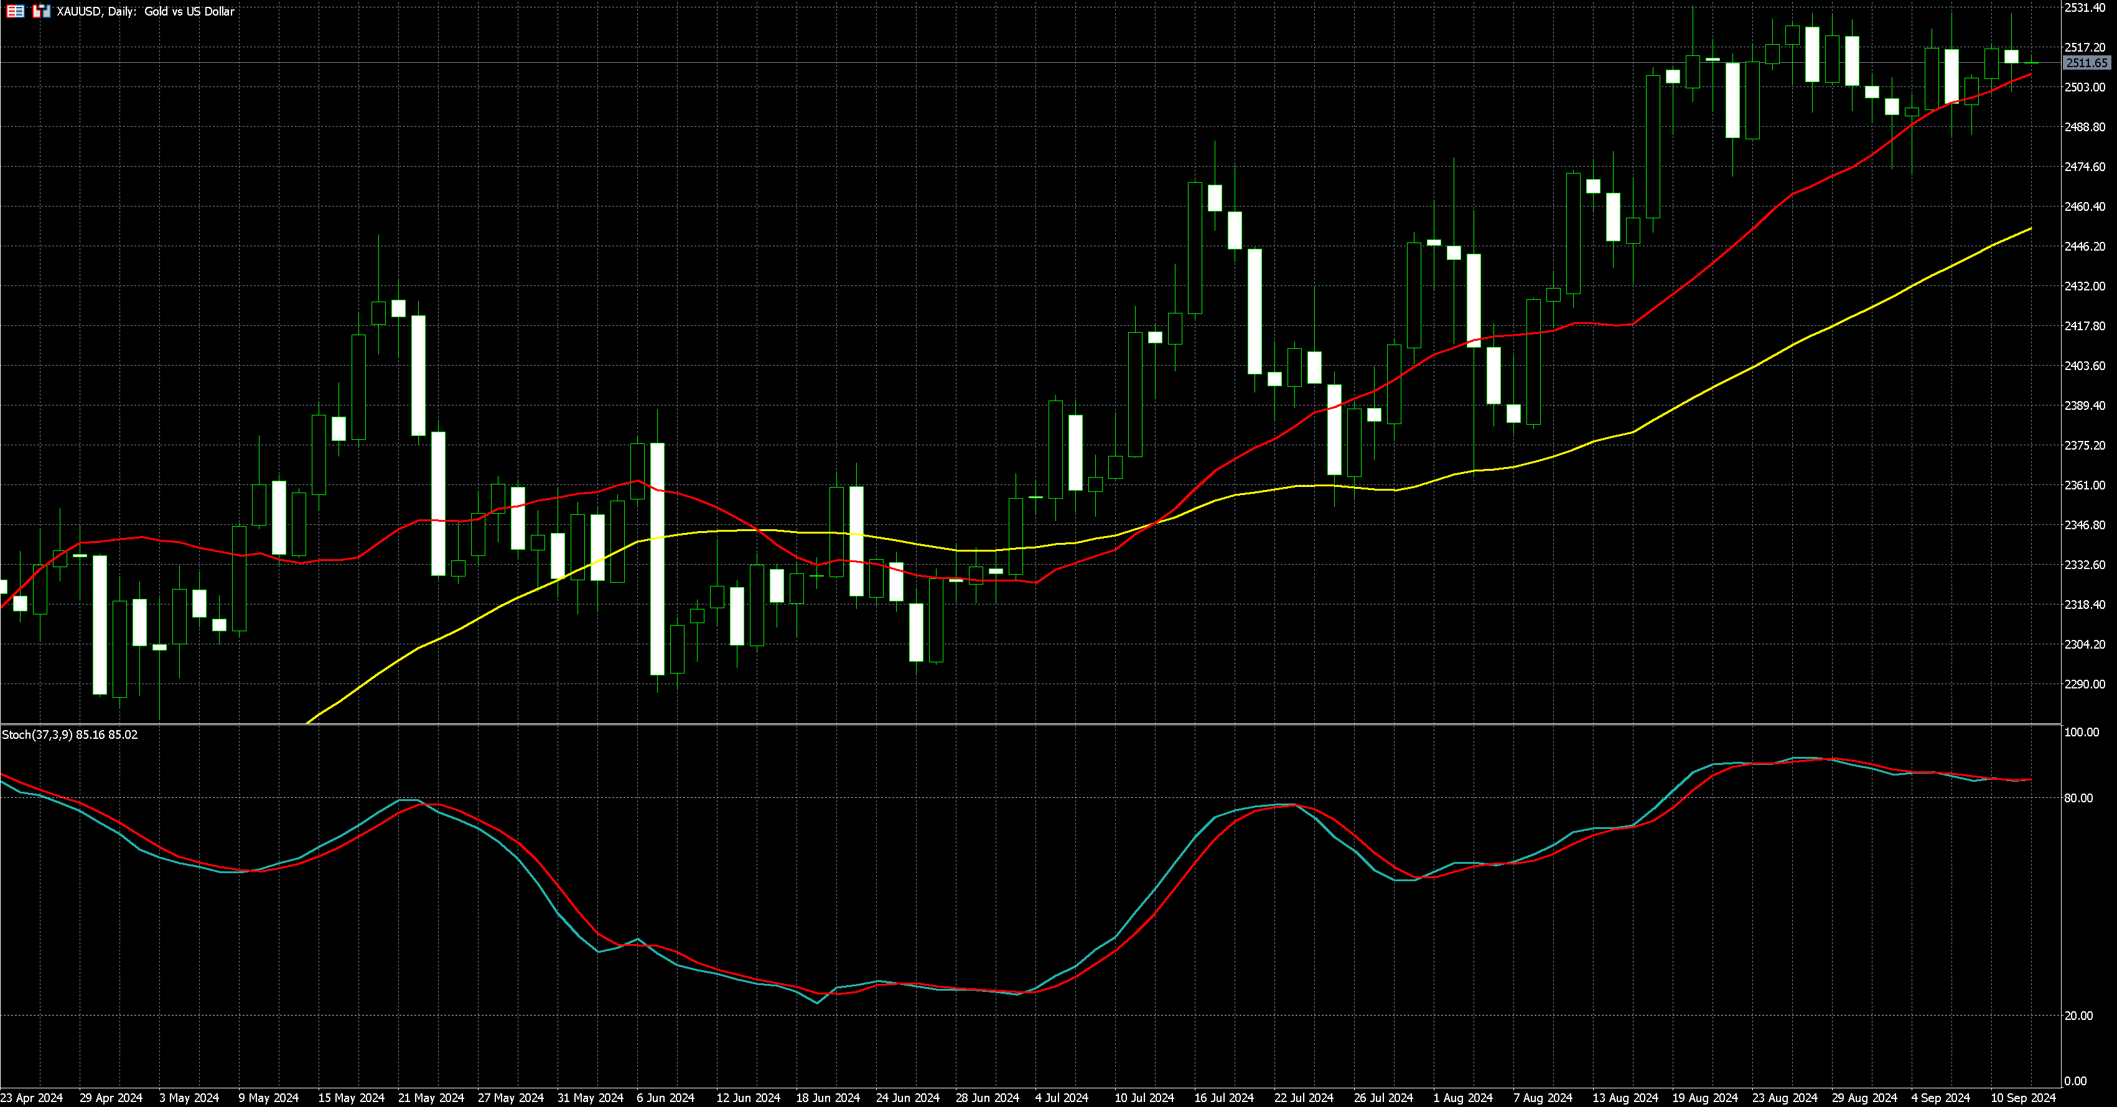This screenshot has height=1107, width=2117.
Task: Click the 21 May 2024 date label
Action: coord(431,1097)
